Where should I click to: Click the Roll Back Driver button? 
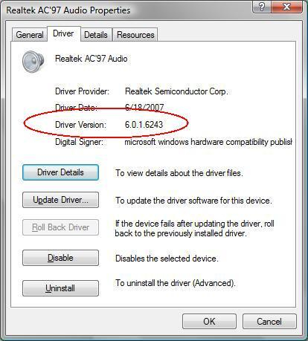(60, 227)
